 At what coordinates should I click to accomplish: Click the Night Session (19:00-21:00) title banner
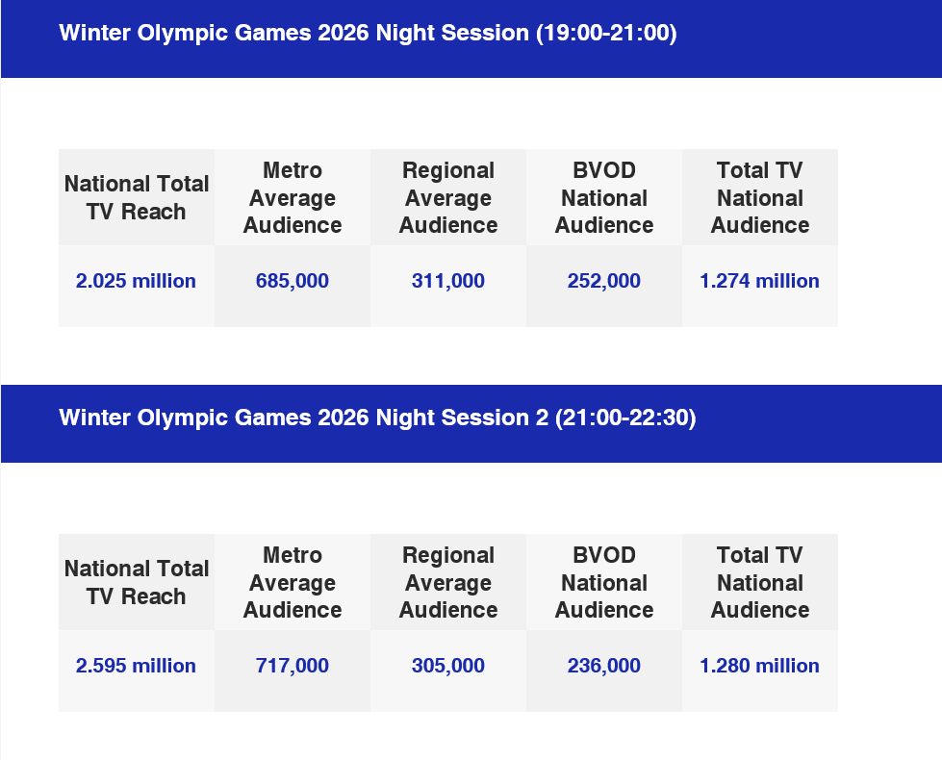coord(368,34)
